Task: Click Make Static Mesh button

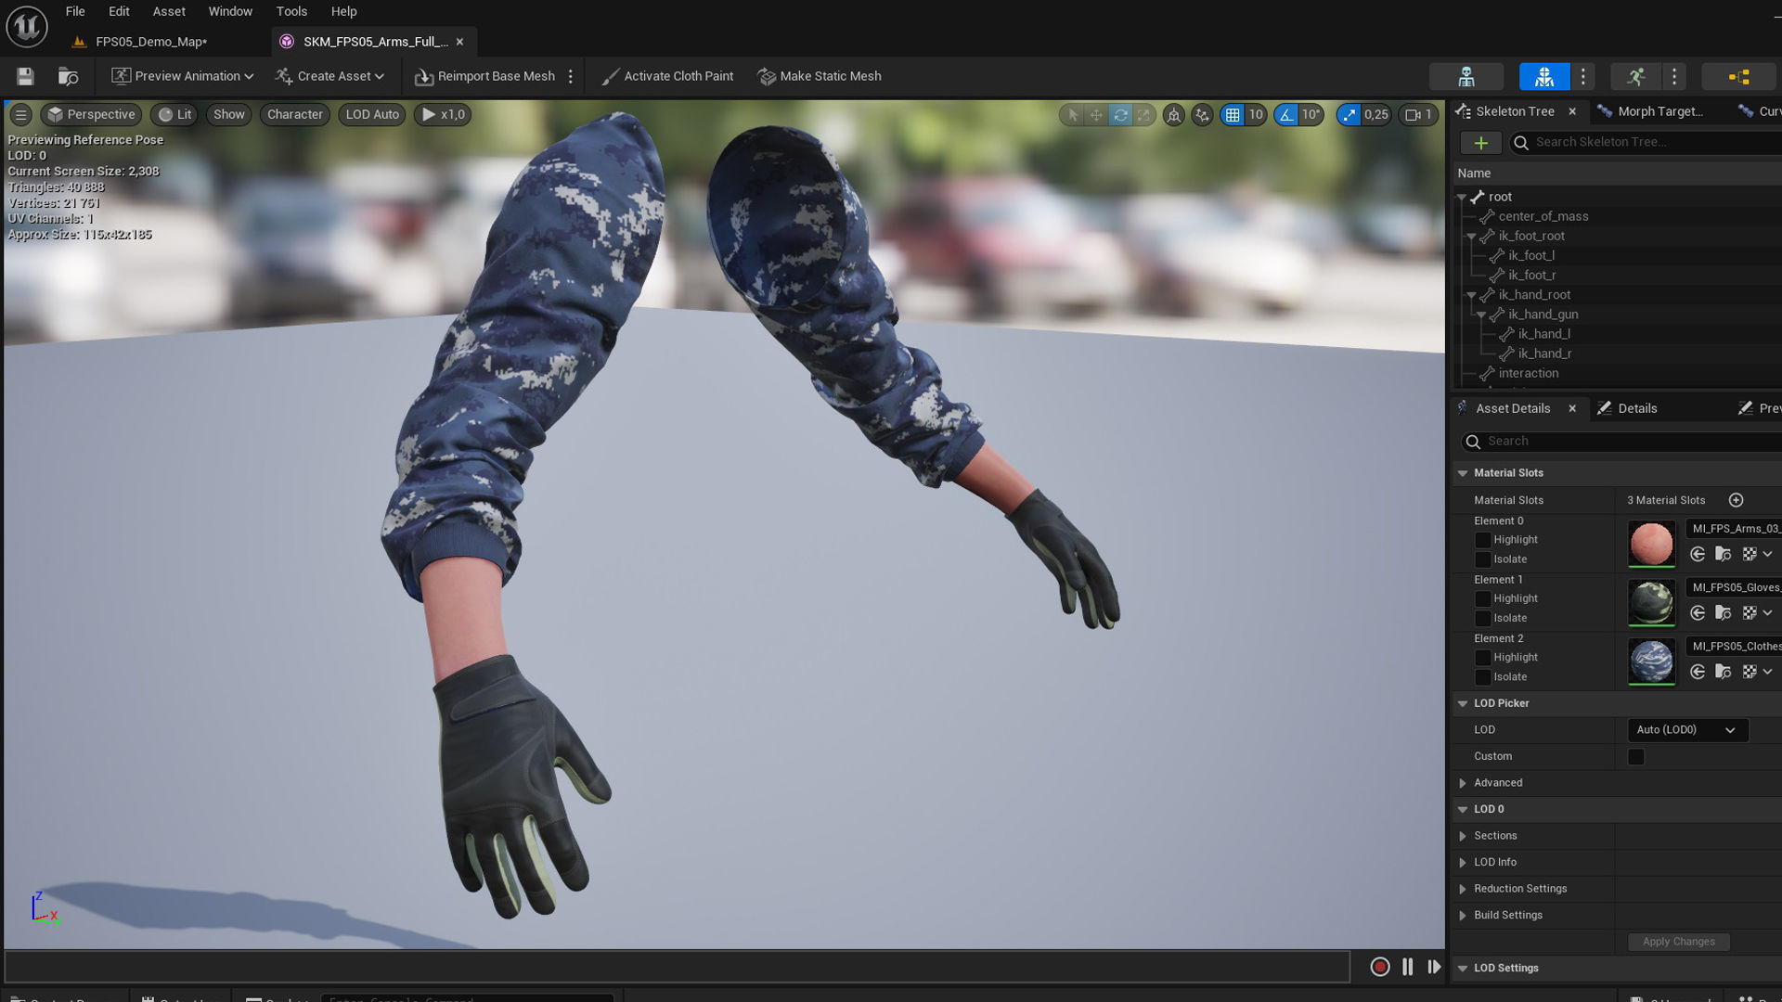Action: pos(820,76)
